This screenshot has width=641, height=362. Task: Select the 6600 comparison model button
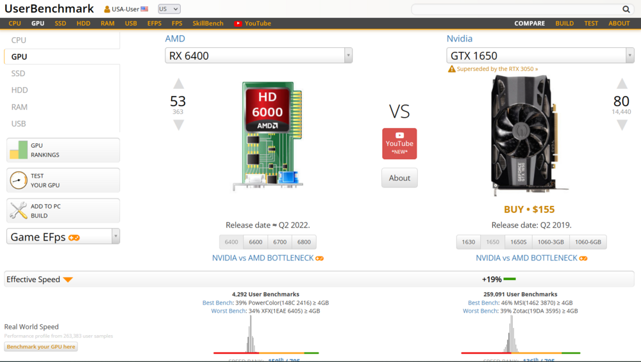coord(256,242)
